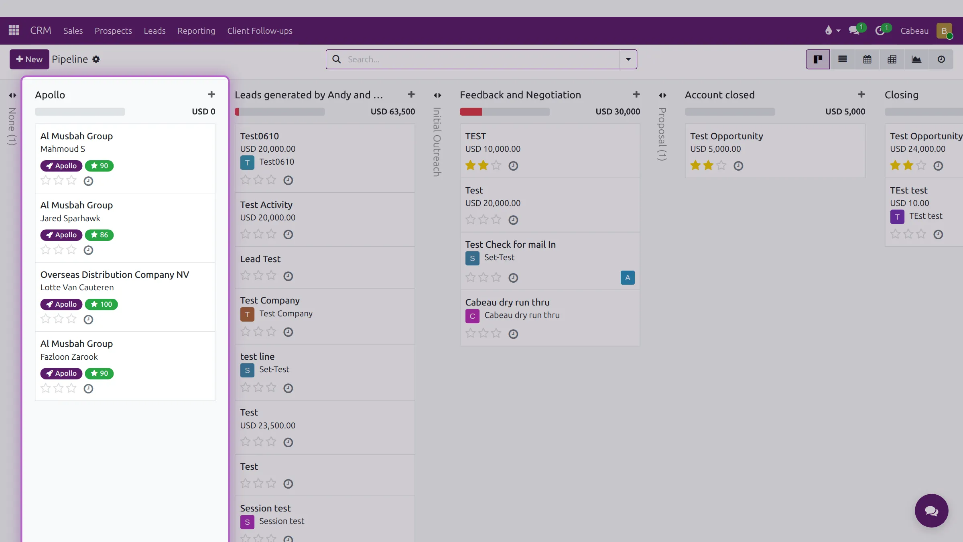
Task: Click the Apollo column progress bar
Action: coord(80,112)
